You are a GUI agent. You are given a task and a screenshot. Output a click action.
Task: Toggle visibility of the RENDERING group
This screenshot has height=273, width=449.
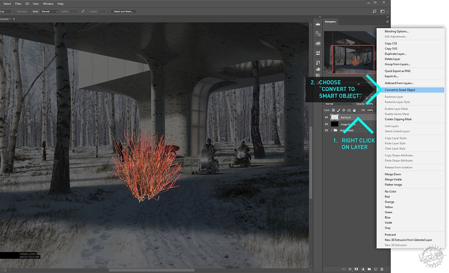click(x=326, y=130)
